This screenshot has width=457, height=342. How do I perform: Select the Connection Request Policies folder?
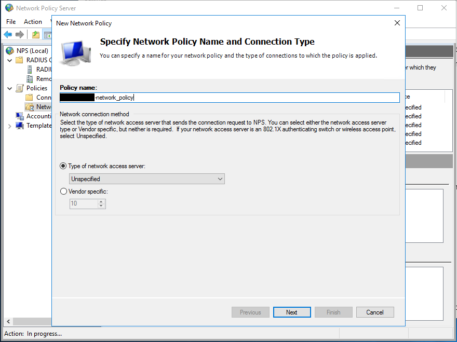[29, 97]
